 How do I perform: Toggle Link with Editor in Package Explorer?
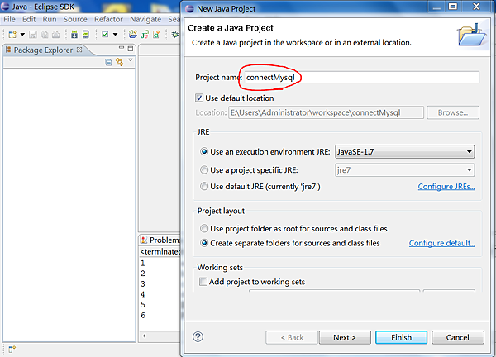click(x=120, y=62)
